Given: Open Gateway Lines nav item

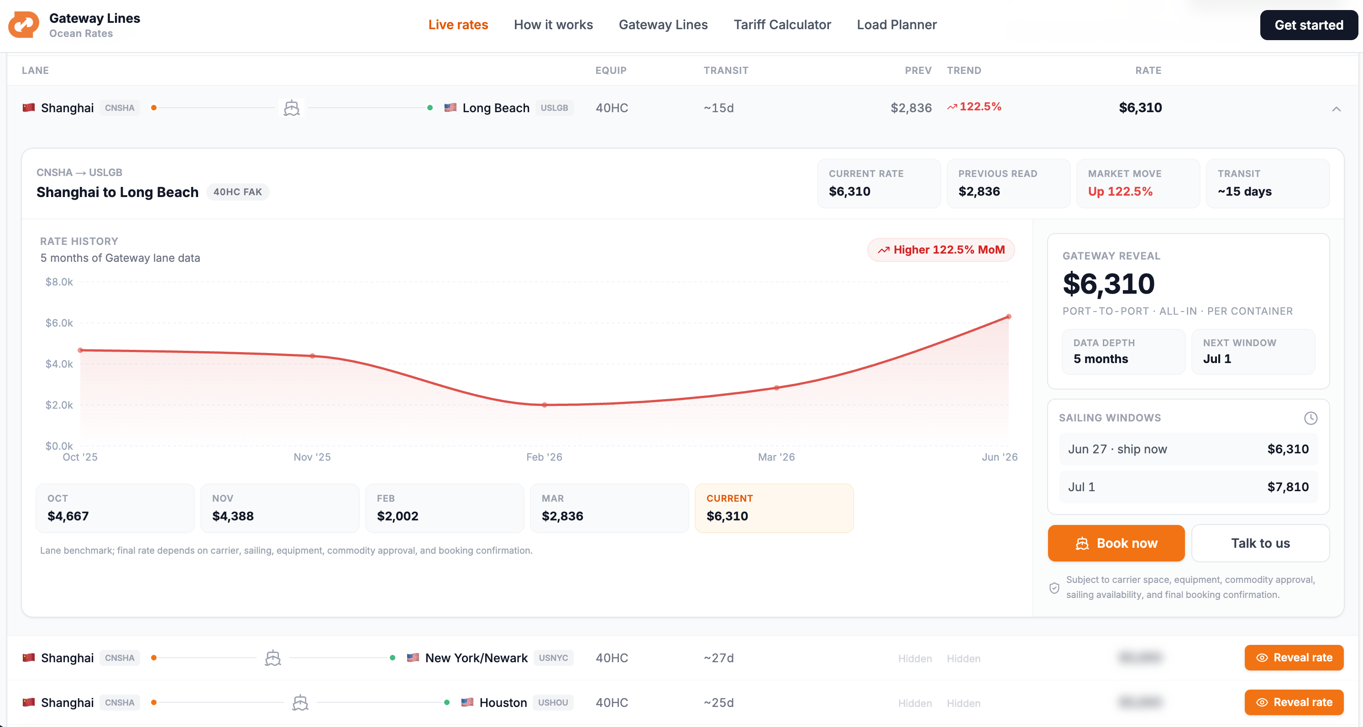Looking at the screenshot, I should (x=663, y=25).
